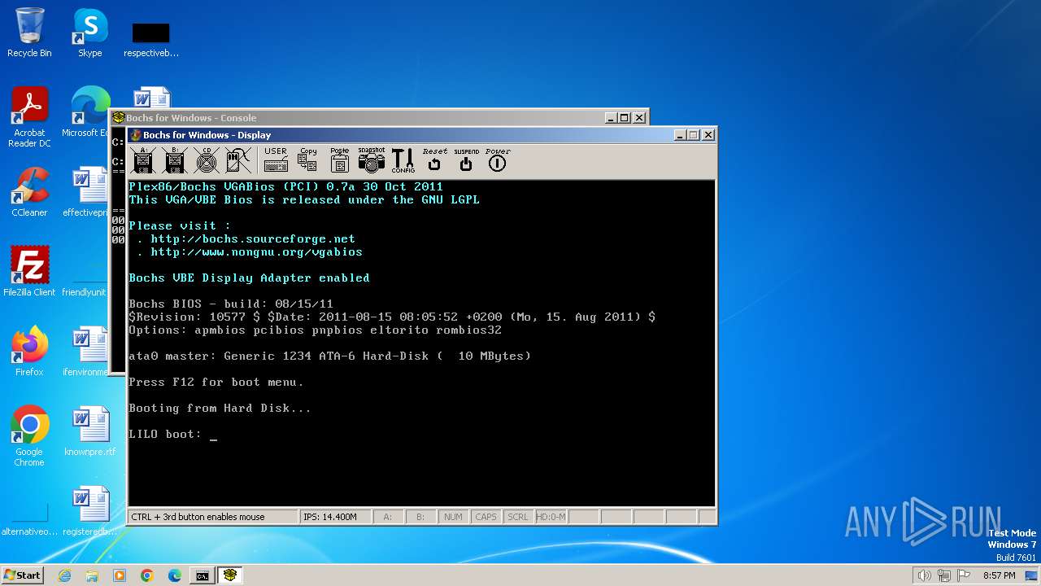
Task: Reset the emulated machine
Action: coord(434,160)
